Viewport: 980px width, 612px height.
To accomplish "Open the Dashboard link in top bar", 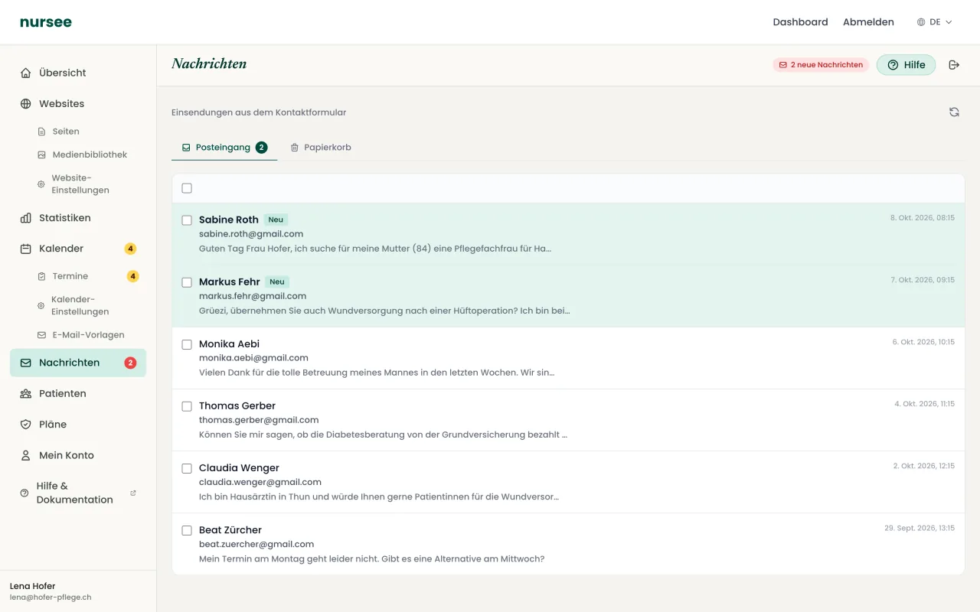I will [800, 22].
